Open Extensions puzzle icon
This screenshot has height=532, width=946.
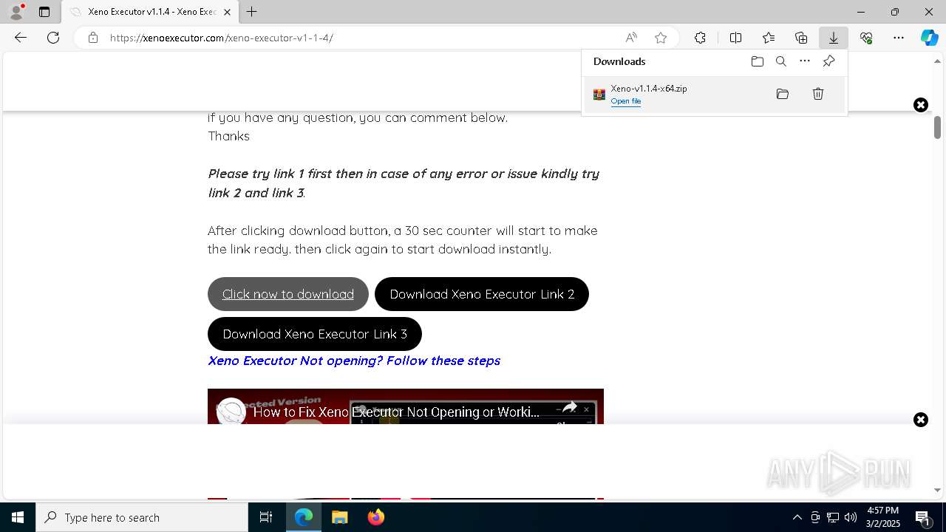pyautogui.click(x=700, y=38)
